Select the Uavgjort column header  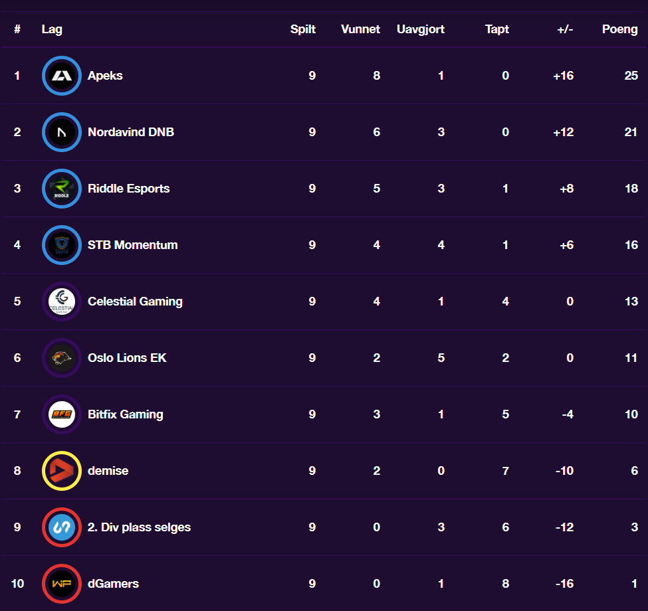coord(420,29)
